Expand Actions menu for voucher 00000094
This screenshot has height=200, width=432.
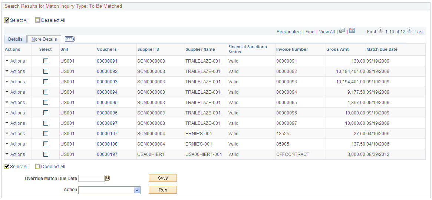pos(15,92)
